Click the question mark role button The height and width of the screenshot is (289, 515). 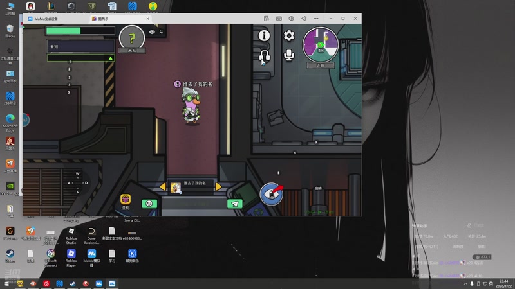(x=132, y=38)
